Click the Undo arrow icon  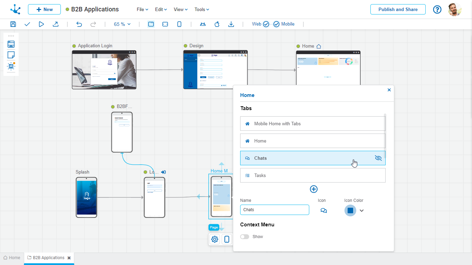pos(79,24)
